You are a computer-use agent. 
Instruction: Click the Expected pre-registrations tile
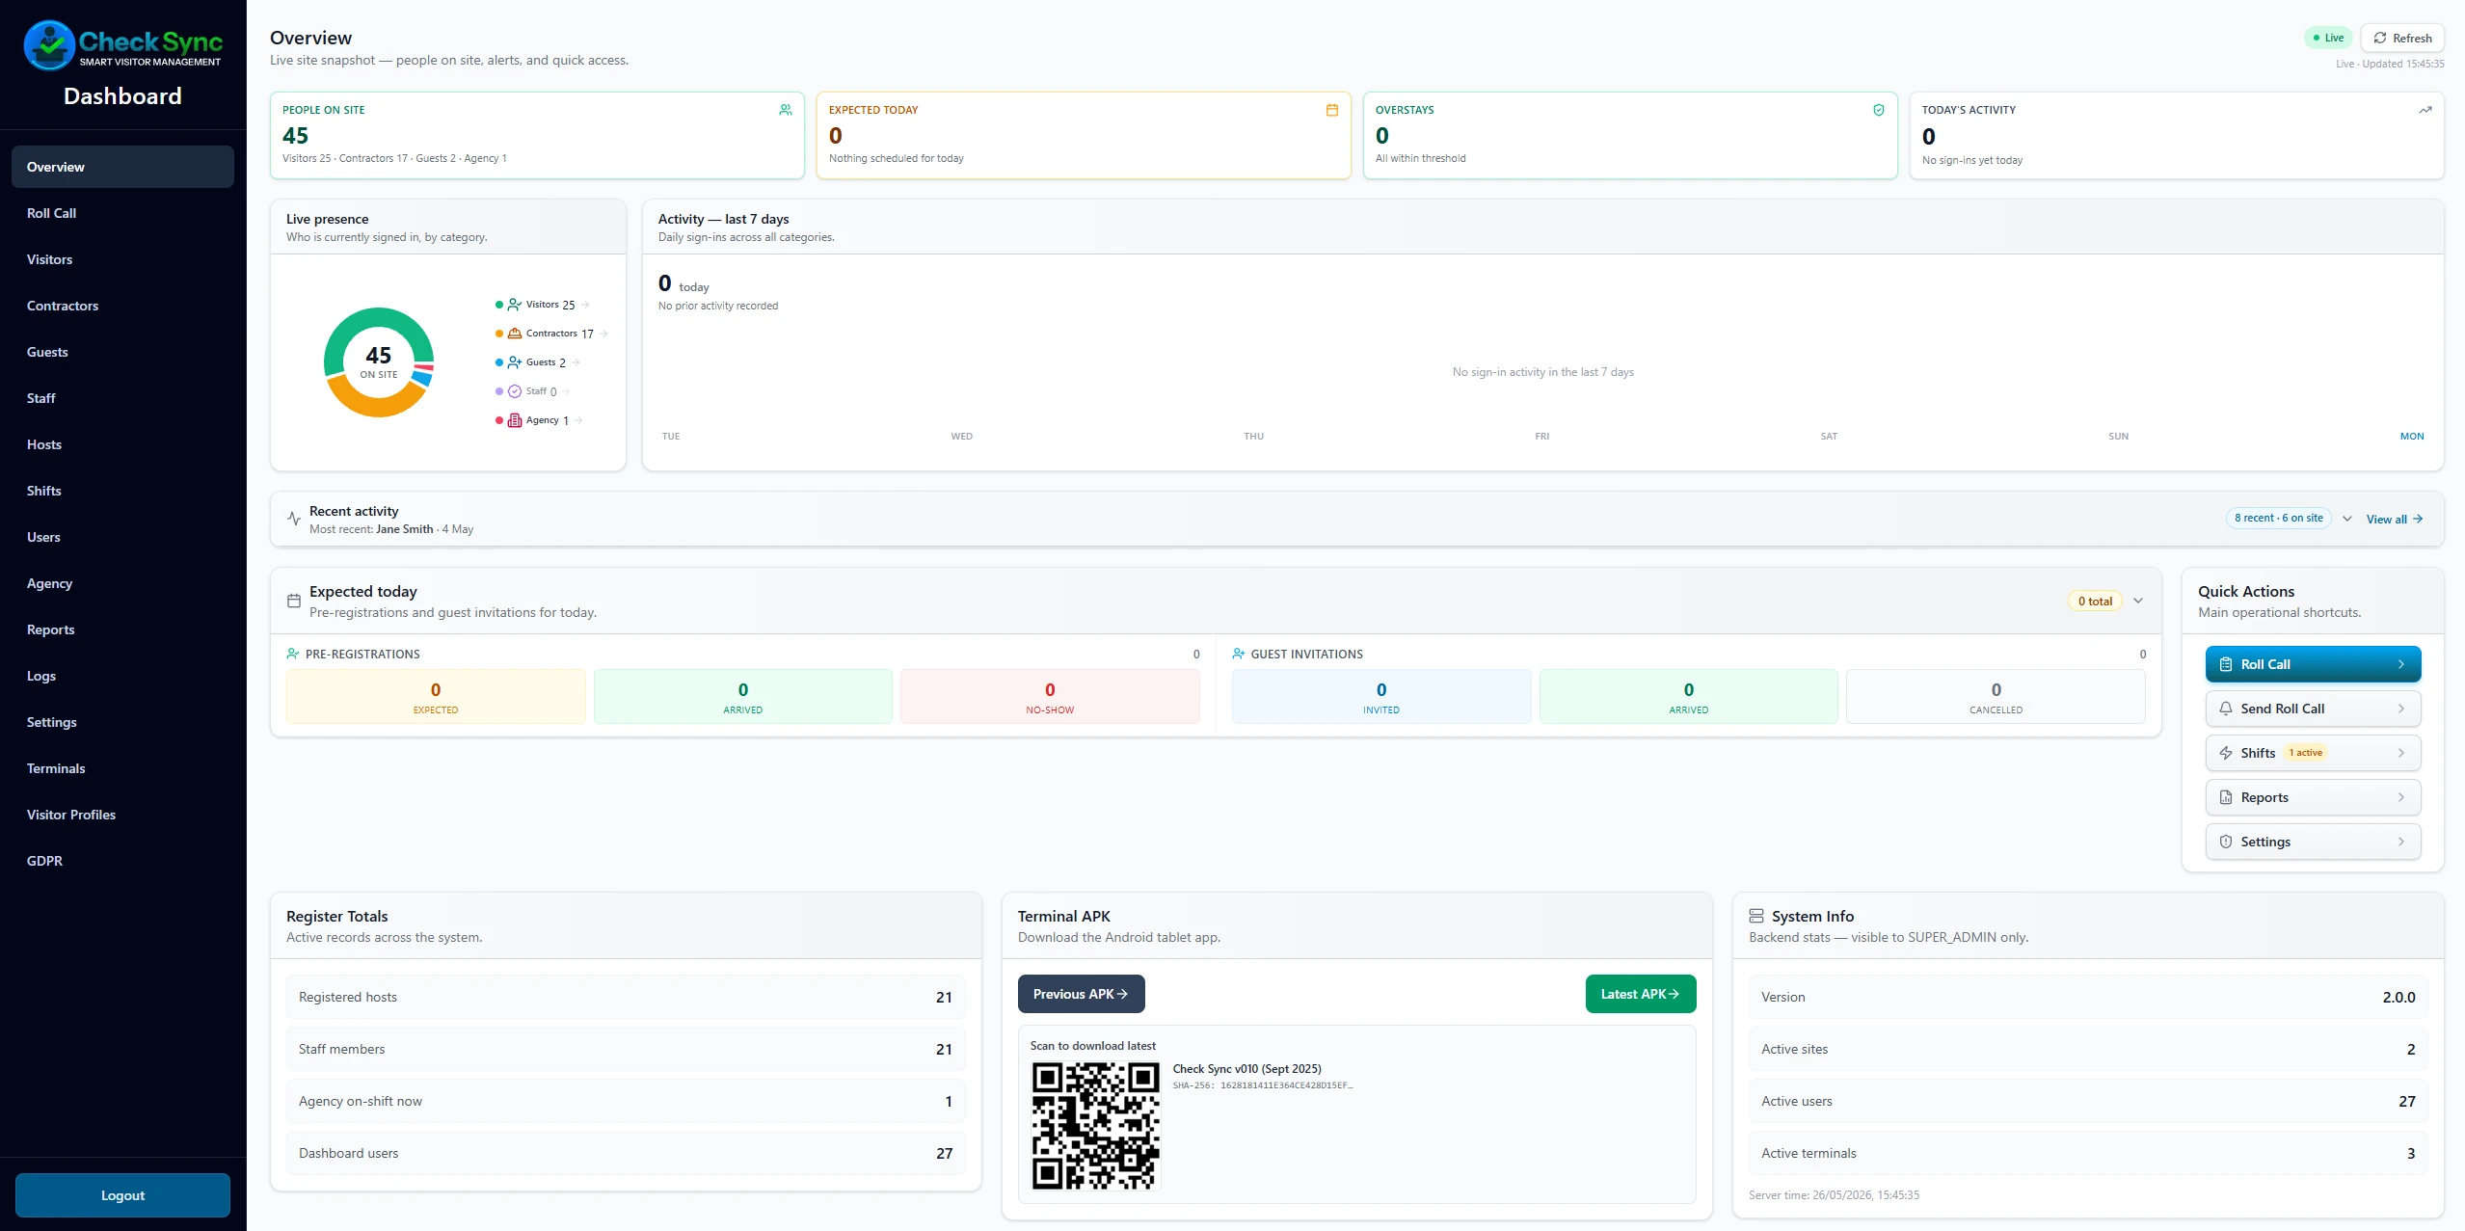tap(436, 697)
